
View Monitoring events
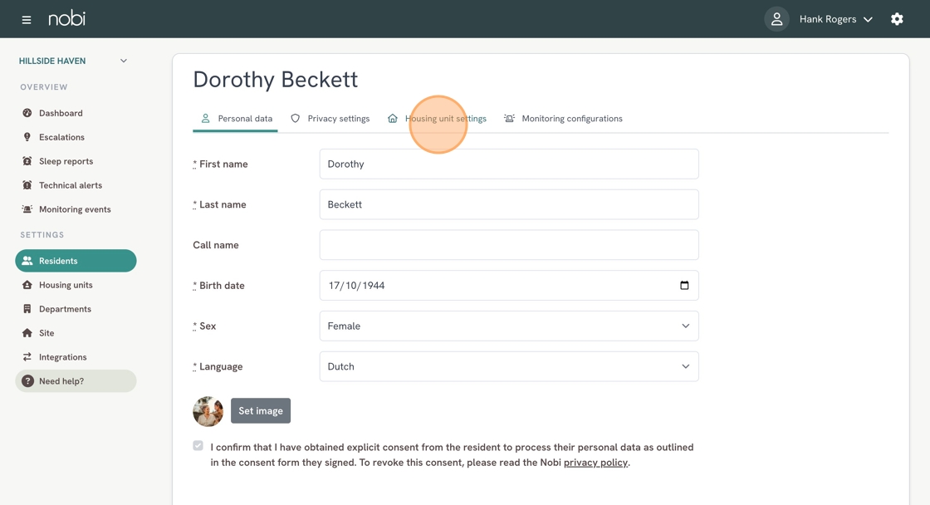[x=76, y=209]
